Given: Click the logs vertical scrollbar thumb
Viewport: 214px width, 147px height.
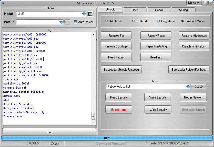Looking at the screenshot, I should (94, 116).
